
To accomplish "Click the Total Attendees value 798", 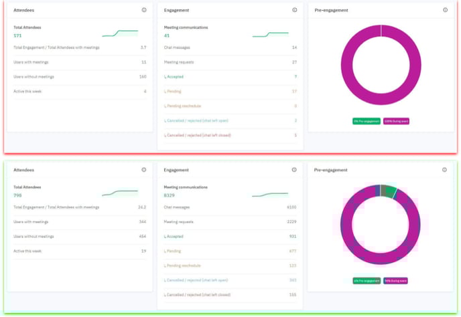I will (x=17, y=195).
